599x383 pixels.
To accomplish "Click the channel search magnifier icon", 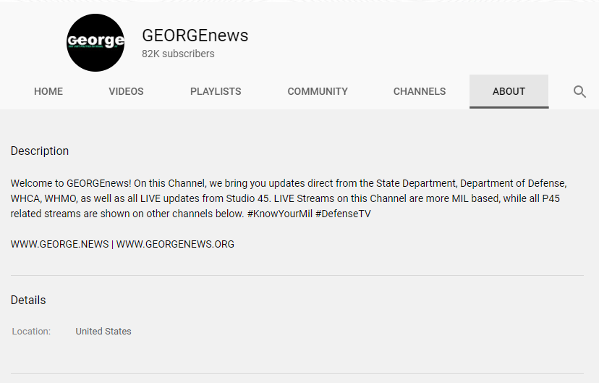I will (x=579, y=92).
